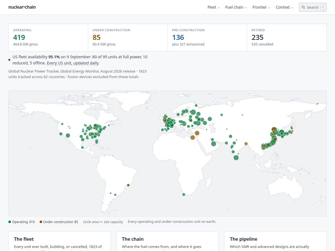Click "circle area ∝ site capacity" note
This screenshot has width=335, height=251.
[103, 222]
